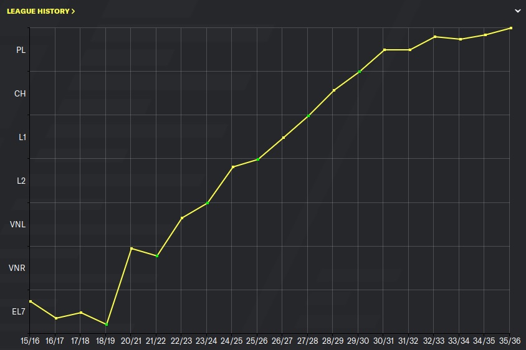Click the 30/31 season data point
This screenshot has width=526, height=350.
[385, 50]
